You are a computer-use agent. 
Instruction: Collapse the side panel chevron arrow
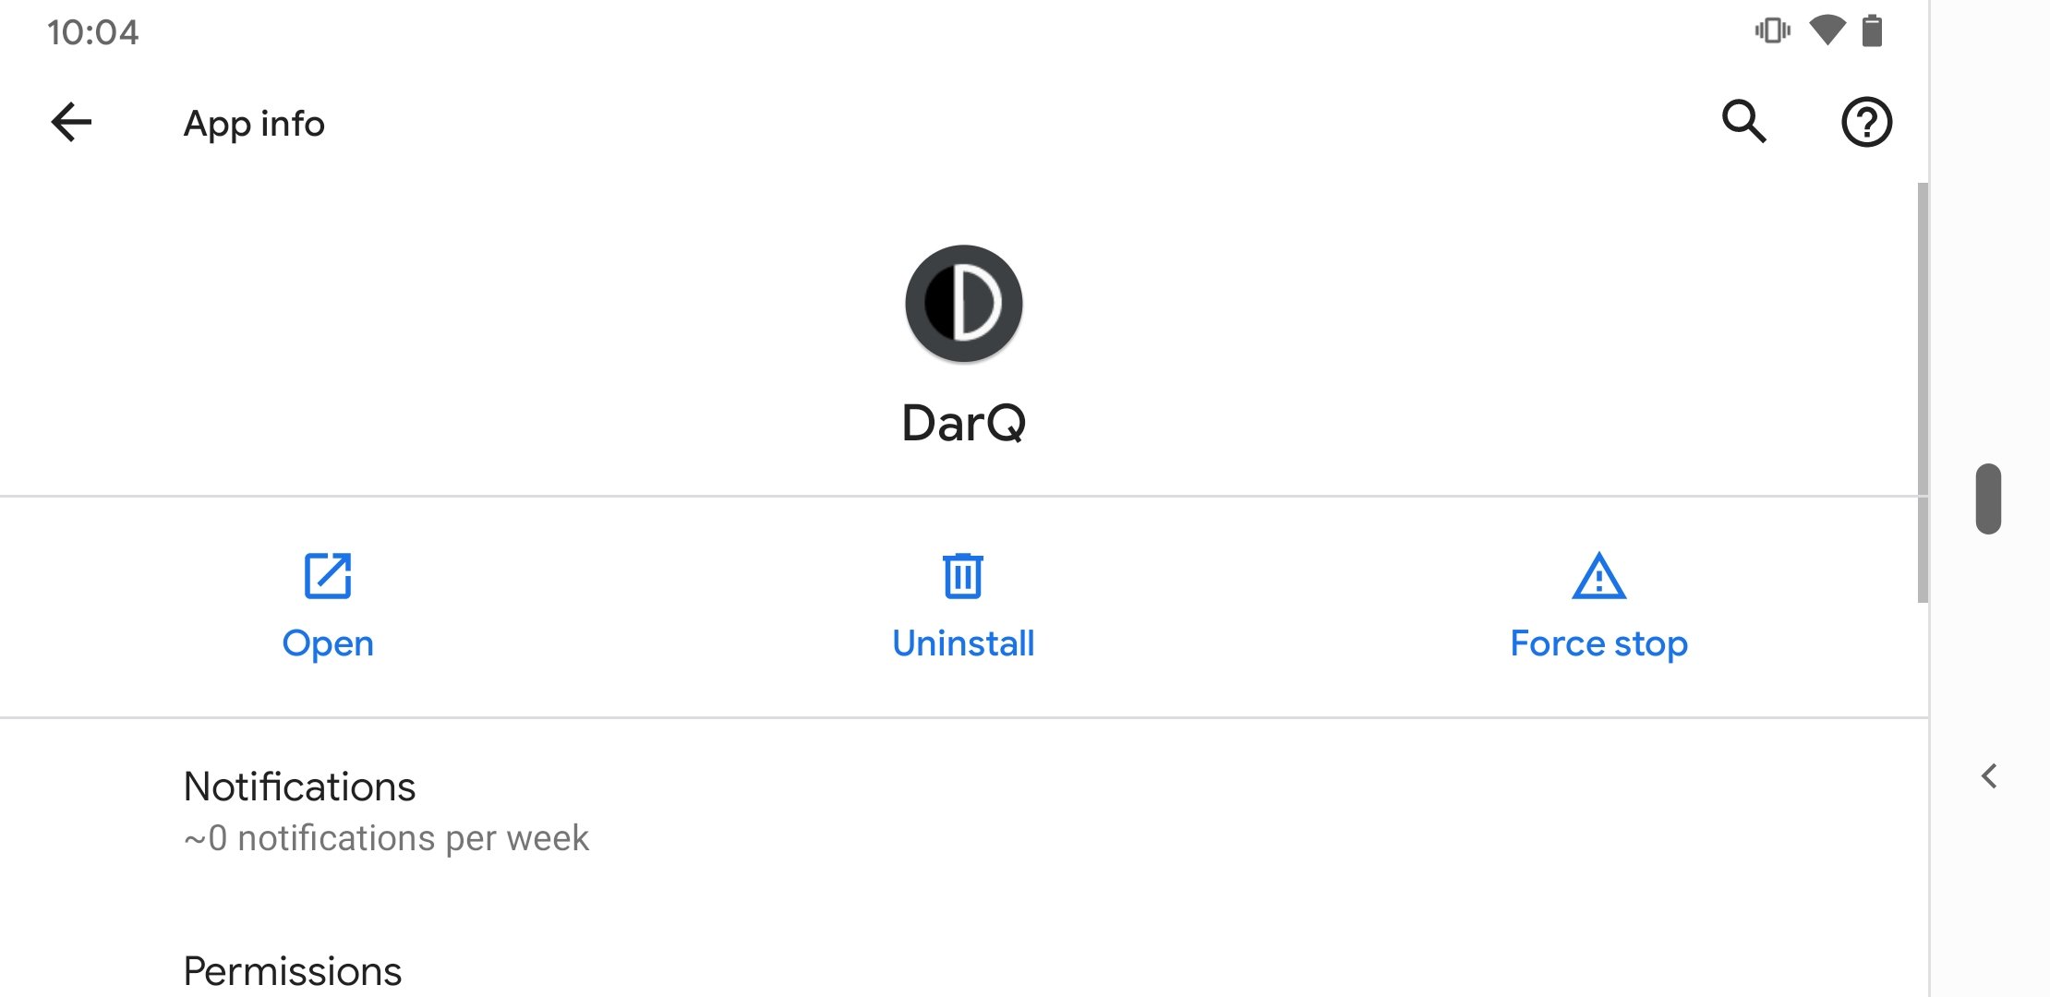point(1989,776)
